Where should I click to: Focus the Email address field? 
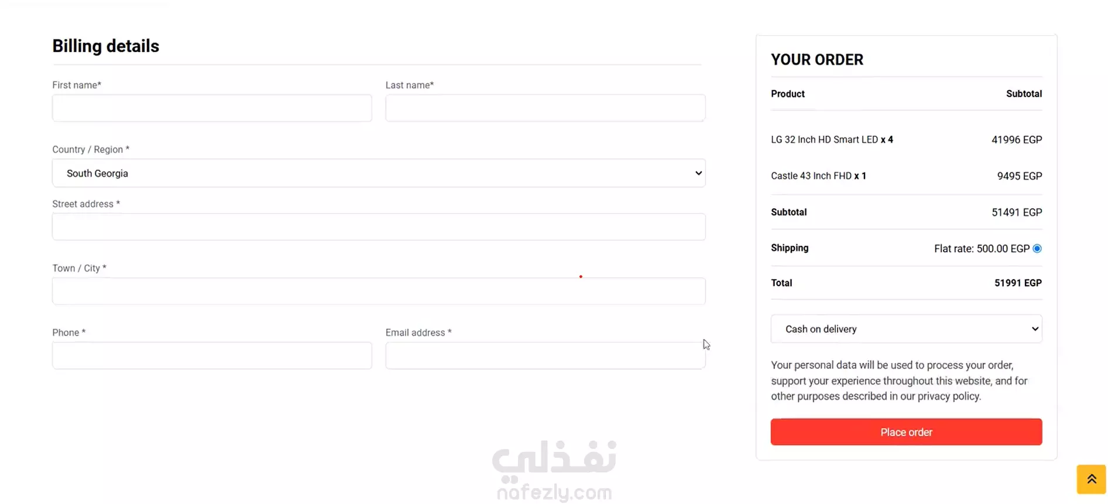545,356
